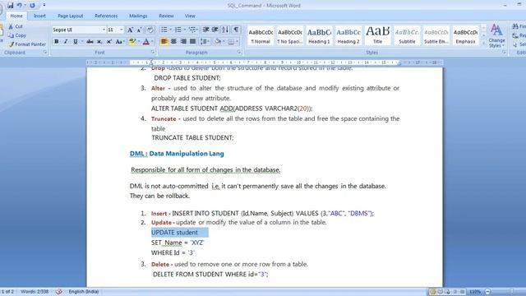The height and width of the screenshot is (296, 526).
Task: Click the Numbering list icon
Action: click(x=178, y=30)
